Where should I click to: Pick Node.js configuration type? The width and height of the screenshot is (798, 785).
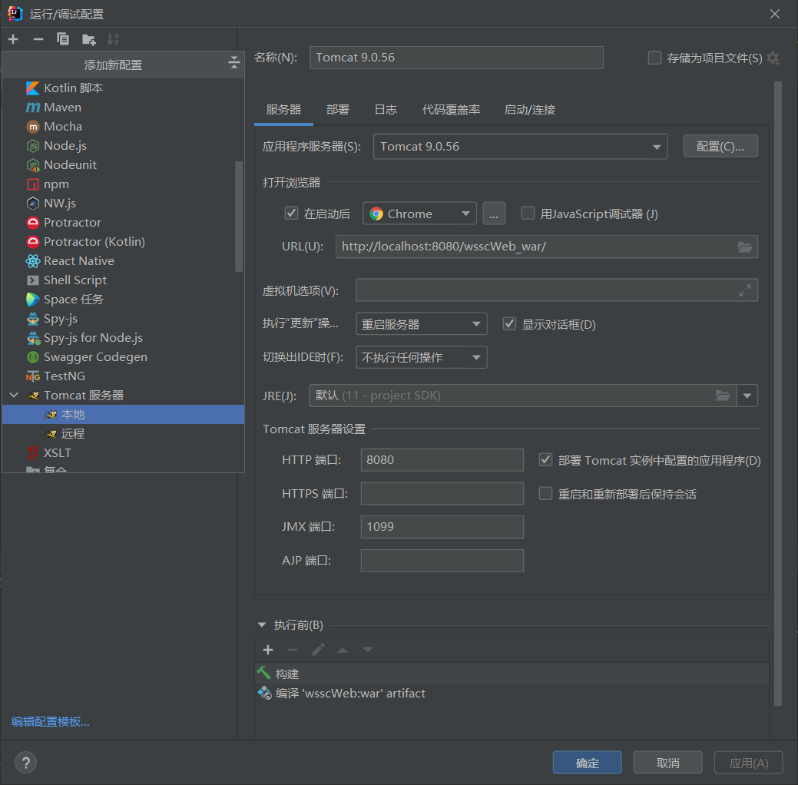[123, 146]
